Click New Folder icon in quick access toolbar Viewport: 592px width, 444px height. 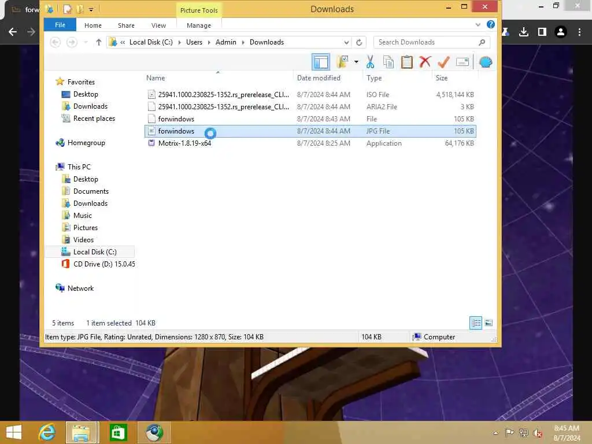click(80, 9)
